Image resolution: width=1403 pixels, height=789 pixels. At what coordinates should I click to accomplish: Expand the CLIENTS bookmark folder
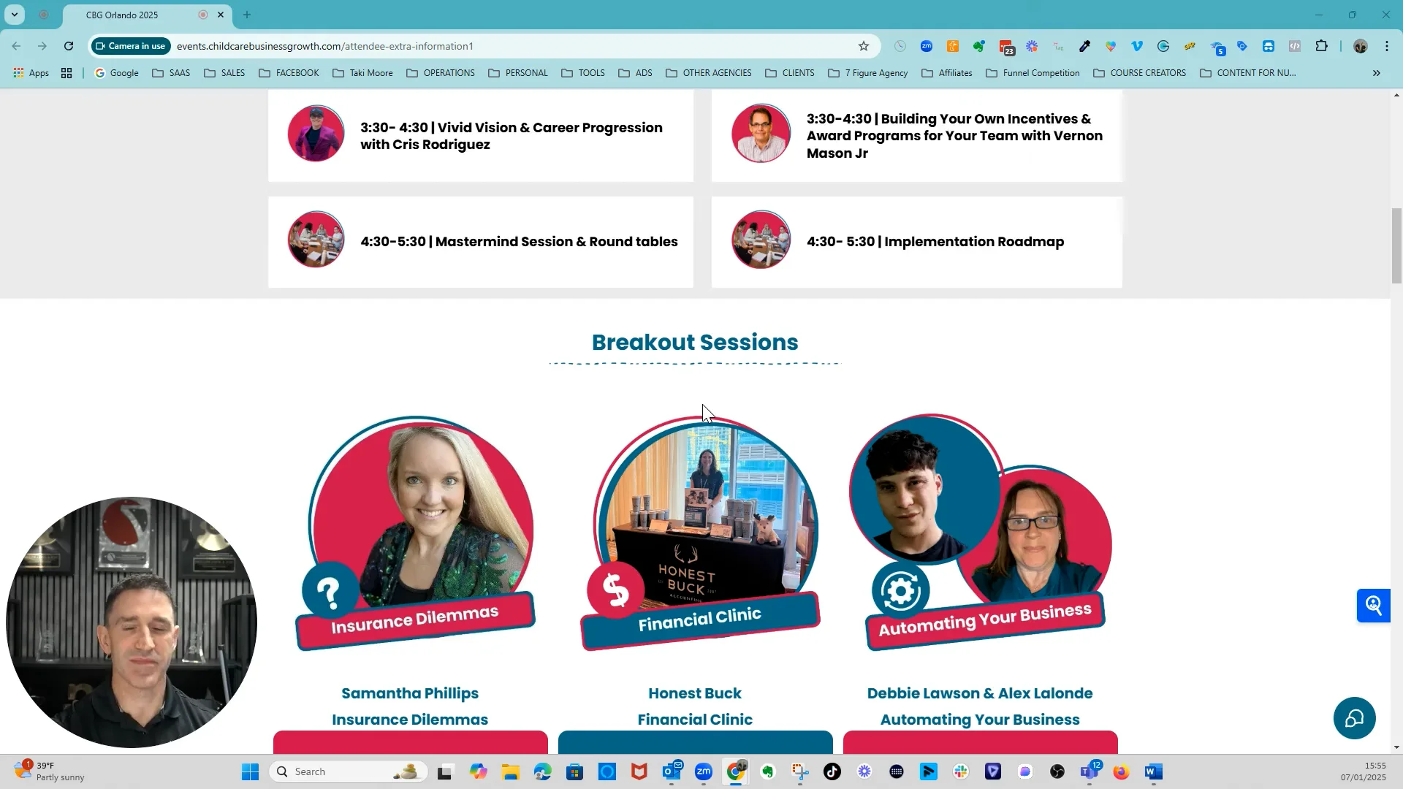click(789, 73)
